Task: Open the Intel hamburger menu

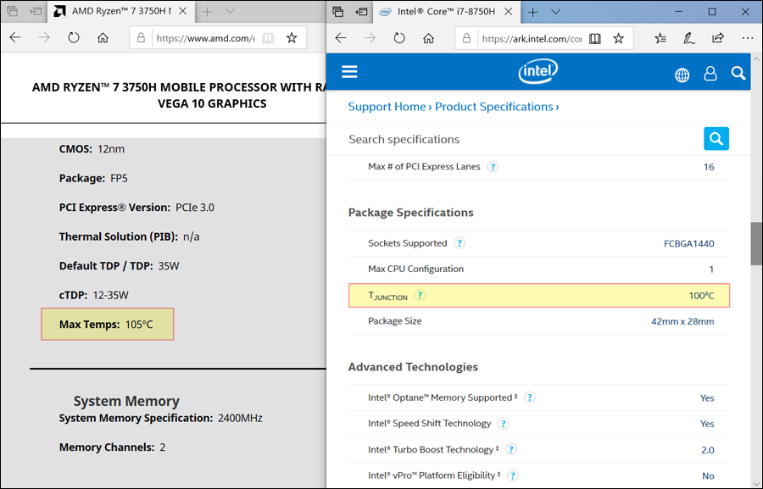Action: click(x=349, y=72)
